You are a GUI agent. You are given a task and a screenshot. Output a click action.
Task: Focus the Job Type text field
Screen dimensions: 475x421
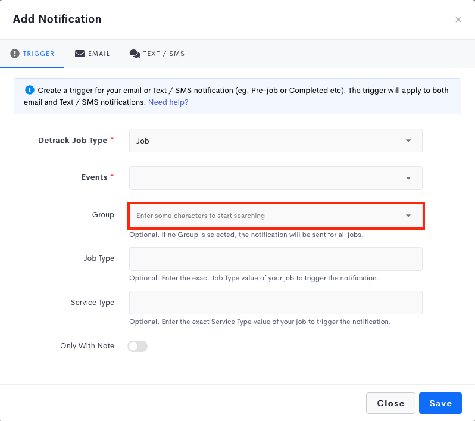click(276, 259)
